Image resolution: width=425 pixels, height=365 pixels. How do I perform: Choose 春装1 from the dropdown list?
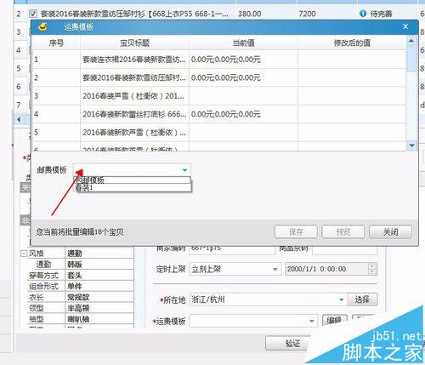point(132,187)
